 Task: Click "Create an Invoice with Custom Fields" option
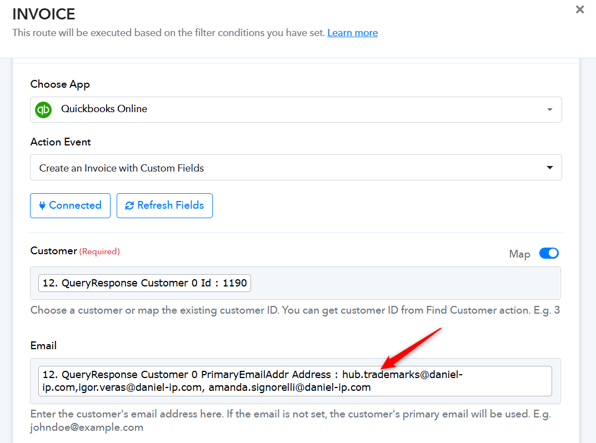[x=122, y=168]
